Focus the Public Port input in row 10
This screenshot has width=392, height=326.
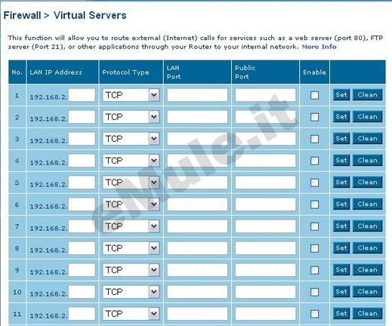tap(265, 292)
